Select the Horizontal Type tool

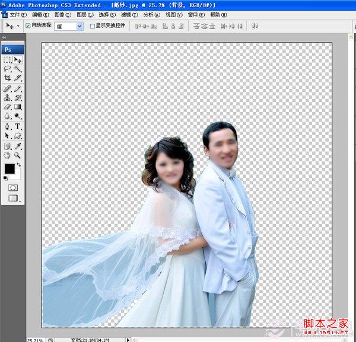(x=18, y=126)
